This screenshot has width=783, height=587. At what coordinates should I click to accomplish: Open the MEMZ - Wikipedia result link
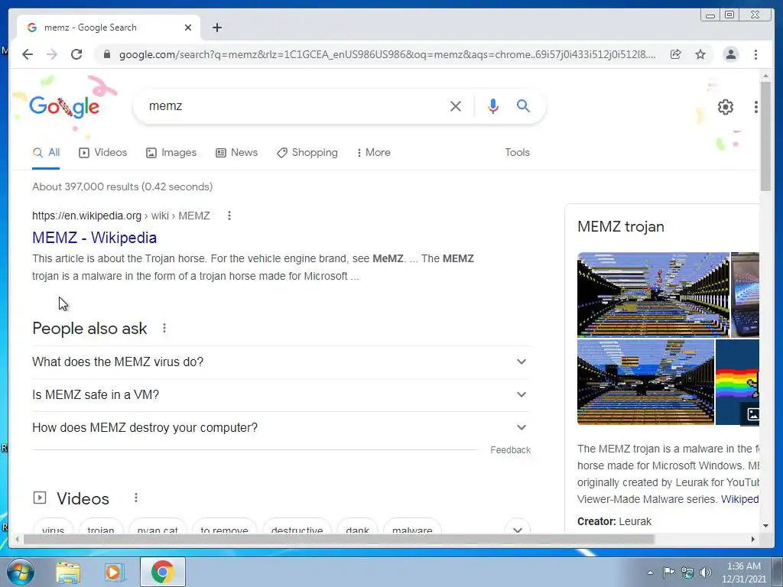click(94, 238)
